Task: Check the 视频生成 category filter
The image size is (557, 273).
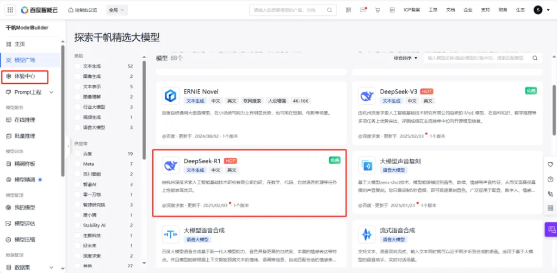Action: (77, 117)
